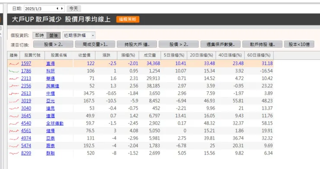Sort by 收盤價 column header
The width and height of the screenshot is (320, 169).
(84, 55)
